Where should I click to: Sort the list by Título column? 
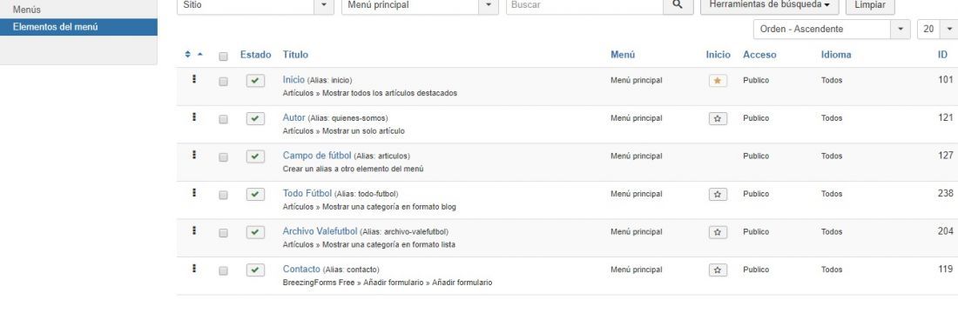(295, 54)
